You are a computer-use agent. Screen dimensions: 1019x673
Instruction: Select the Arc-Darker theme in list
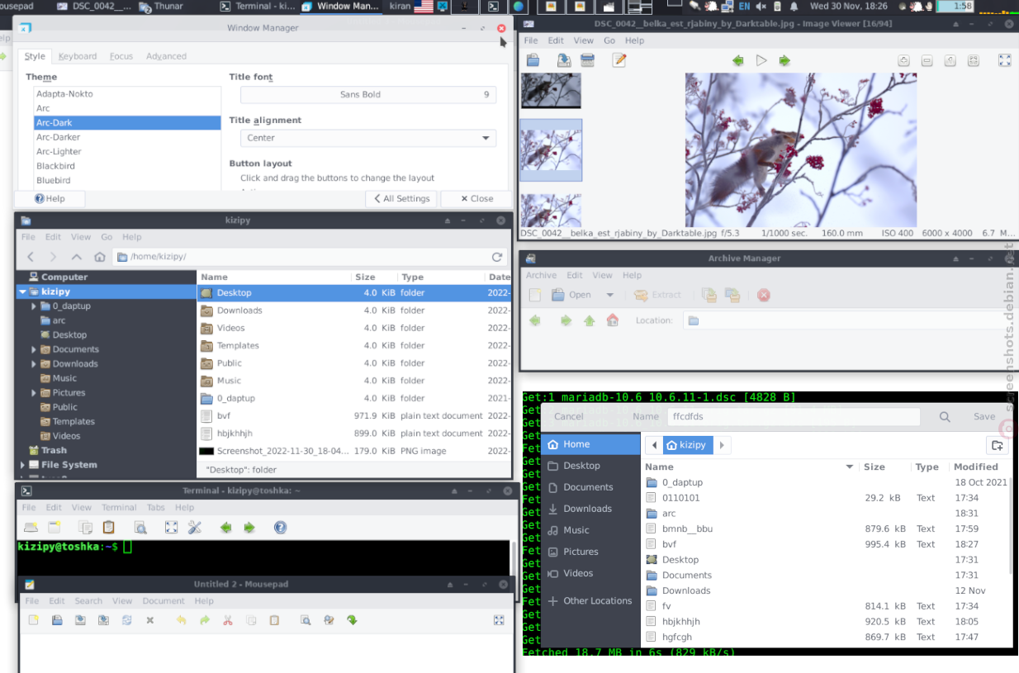pyautogui.click(x=127, y=137)
